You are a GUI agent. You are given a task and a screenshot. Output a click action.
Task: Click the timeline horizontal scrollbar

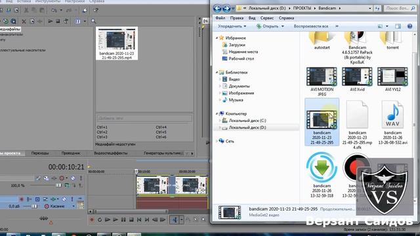[130, 211]
